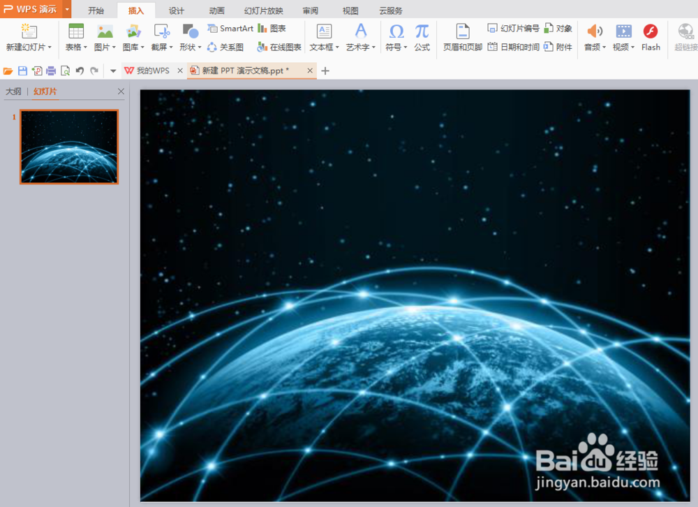Open Online Charts (在线图表)
698x507 pixels.
pyautogui.click(x=279, y=47)
